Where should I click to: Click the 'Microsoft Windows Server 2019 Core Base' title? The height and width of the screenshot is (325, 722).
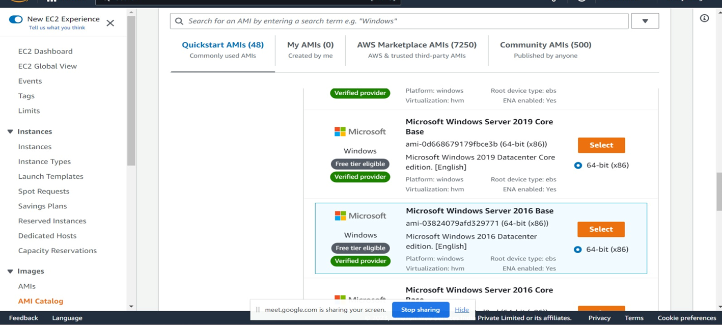coord(479,126)
